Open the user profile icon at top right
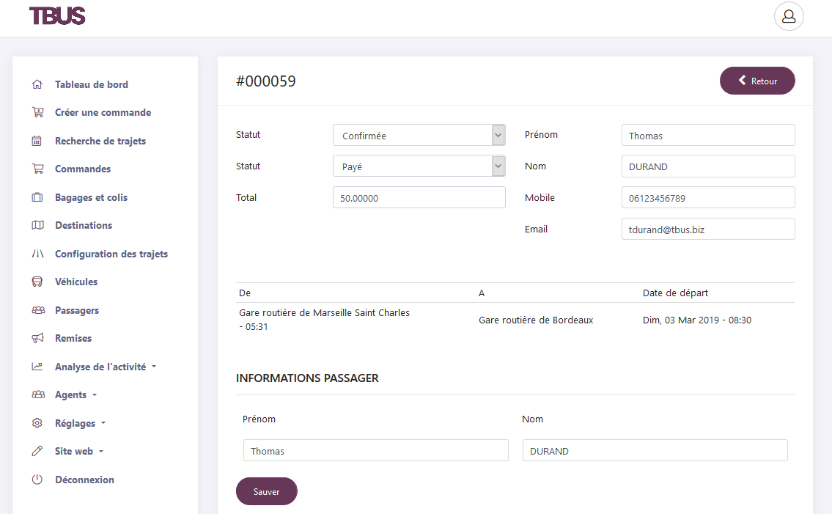832x514 pixels. tap(789, 15)
